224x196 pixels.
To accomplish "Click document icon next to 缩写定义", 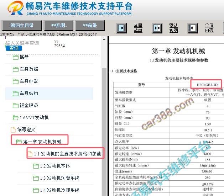I will [13, 130].
